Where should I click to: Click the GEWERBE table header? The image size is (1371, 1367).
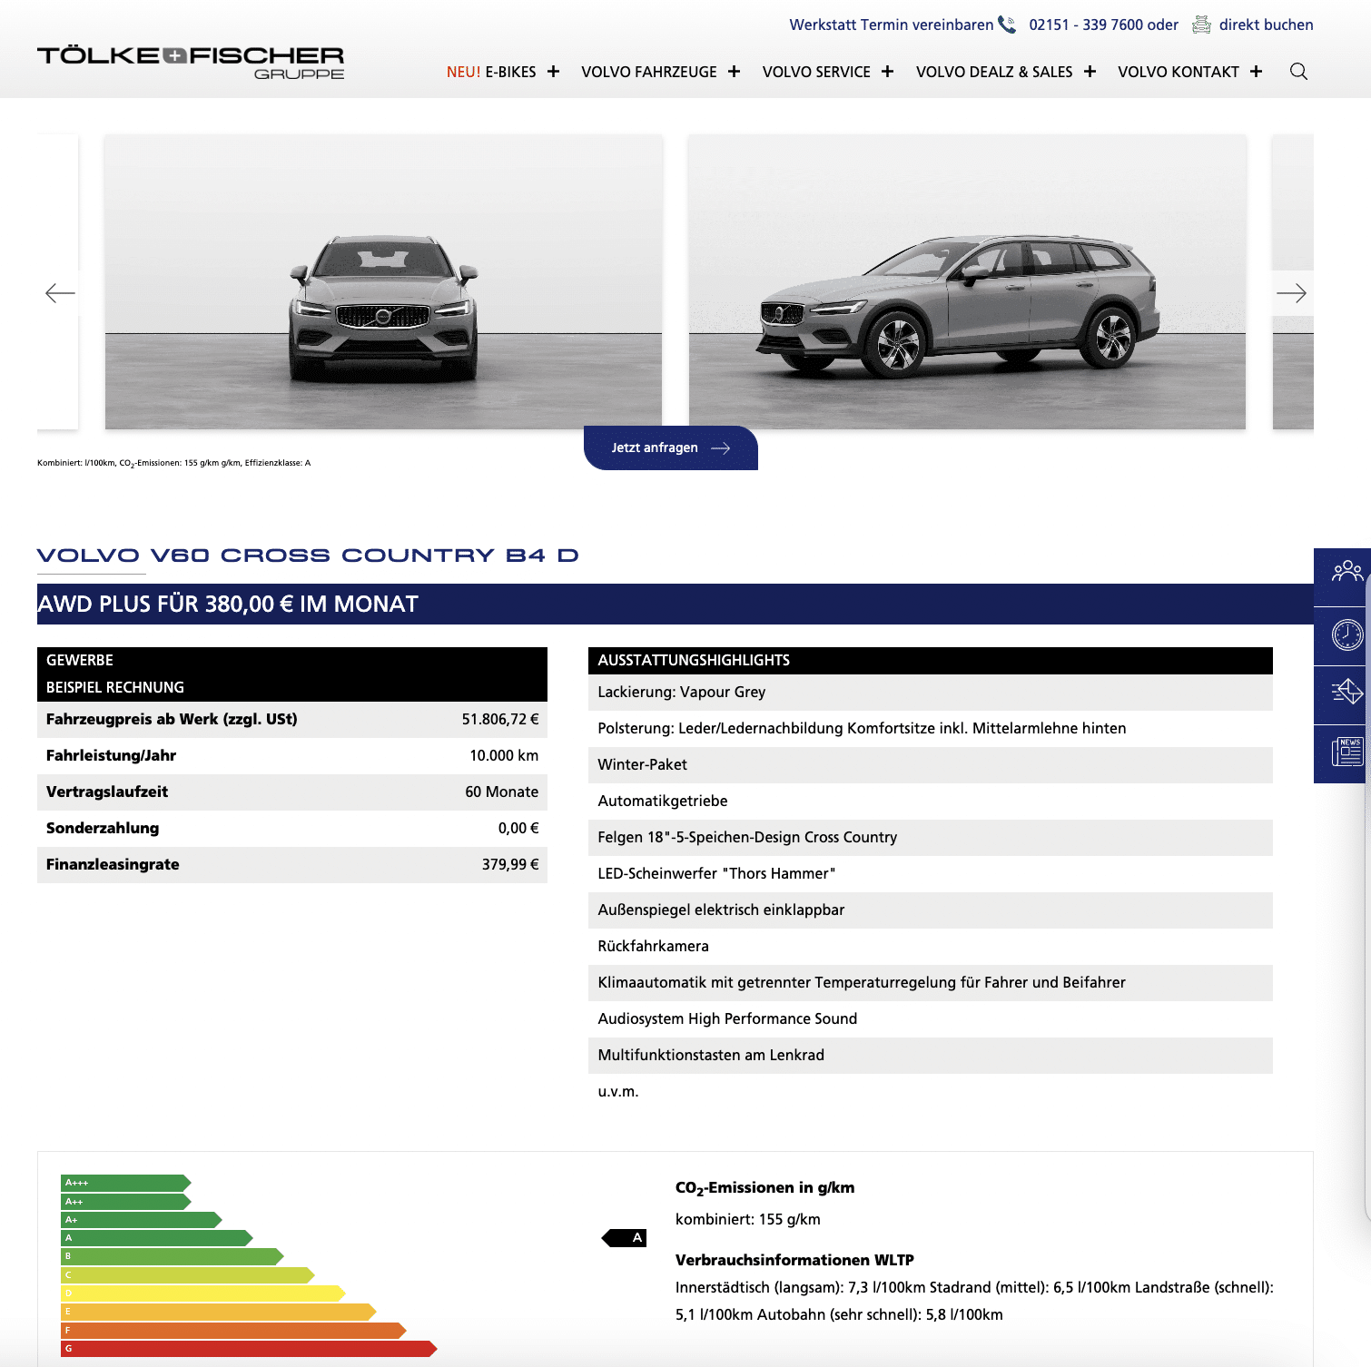[x=292, y=661]
